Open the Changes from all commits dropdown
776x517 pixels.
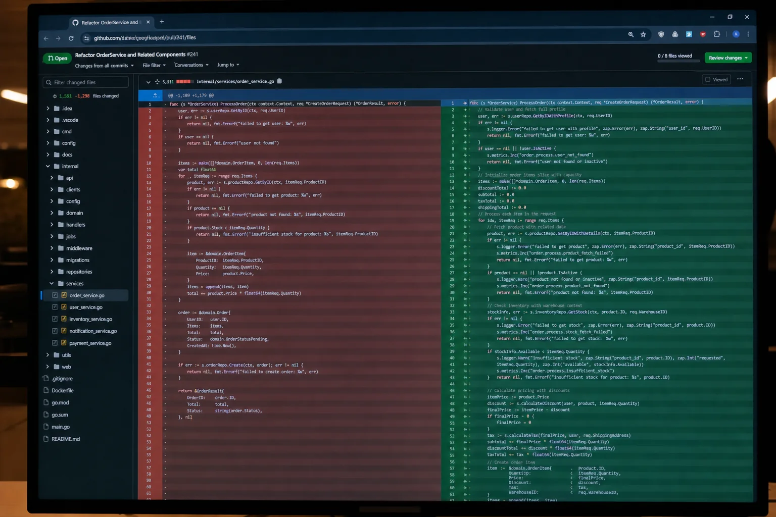104,66
